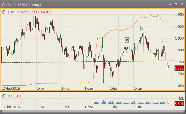Click the horizontal scrollbar grip handle

coord(93,111)
